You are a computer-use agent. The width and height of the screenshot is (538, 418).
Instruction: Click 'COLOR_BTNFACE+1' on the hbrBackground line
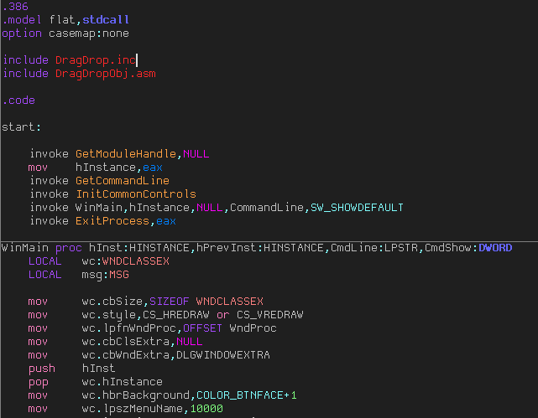click(x=247, y=395)
